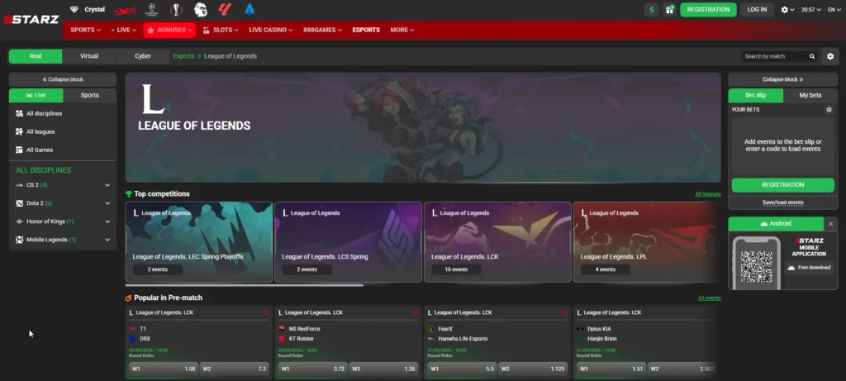The height and width of the screenshot is (381, 846).
Task: Click the Free download button
Action: click(x=809, y=268)
